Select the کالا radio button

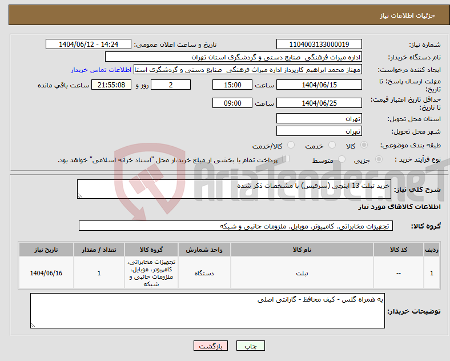point(364,145)
